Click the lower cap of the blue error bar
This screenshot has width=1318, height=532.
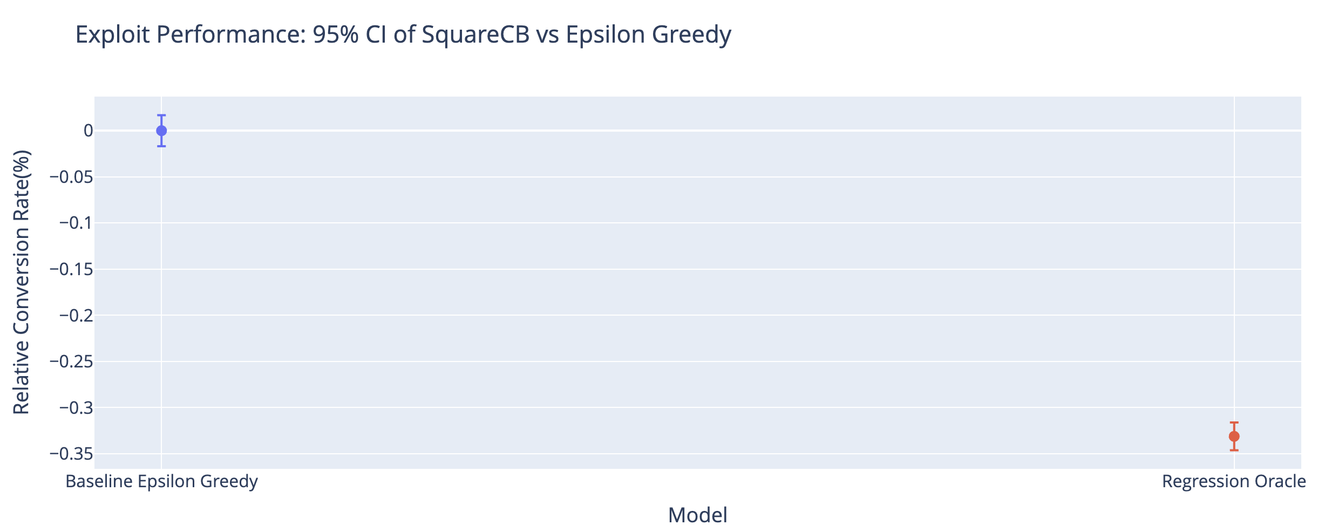161,146
